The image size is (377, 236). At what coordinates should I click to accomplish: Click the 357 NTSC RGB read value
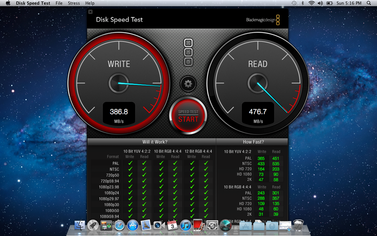tap(276, 198)
